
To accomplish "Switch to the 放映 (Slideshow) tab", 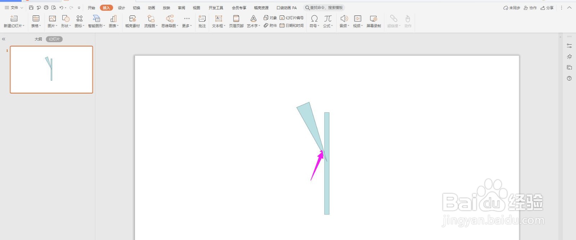I will pos(166,8).
